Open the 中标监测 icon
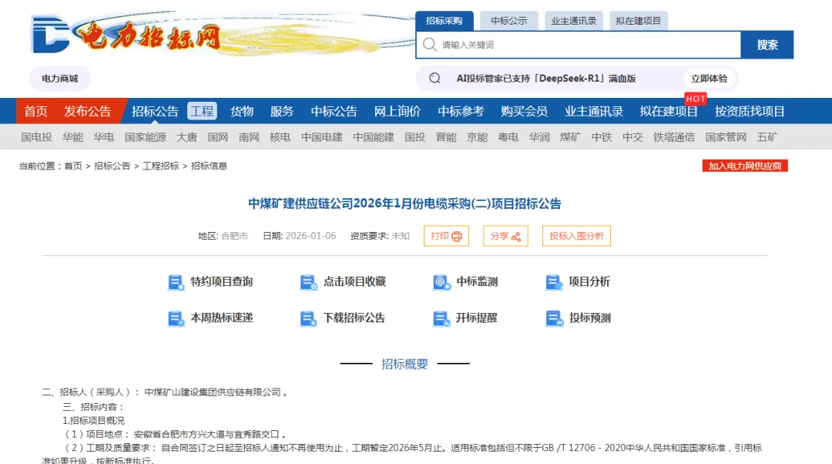The width and height of the screenshot is (832, 464). pyautogui.click(x=441, y=282)
